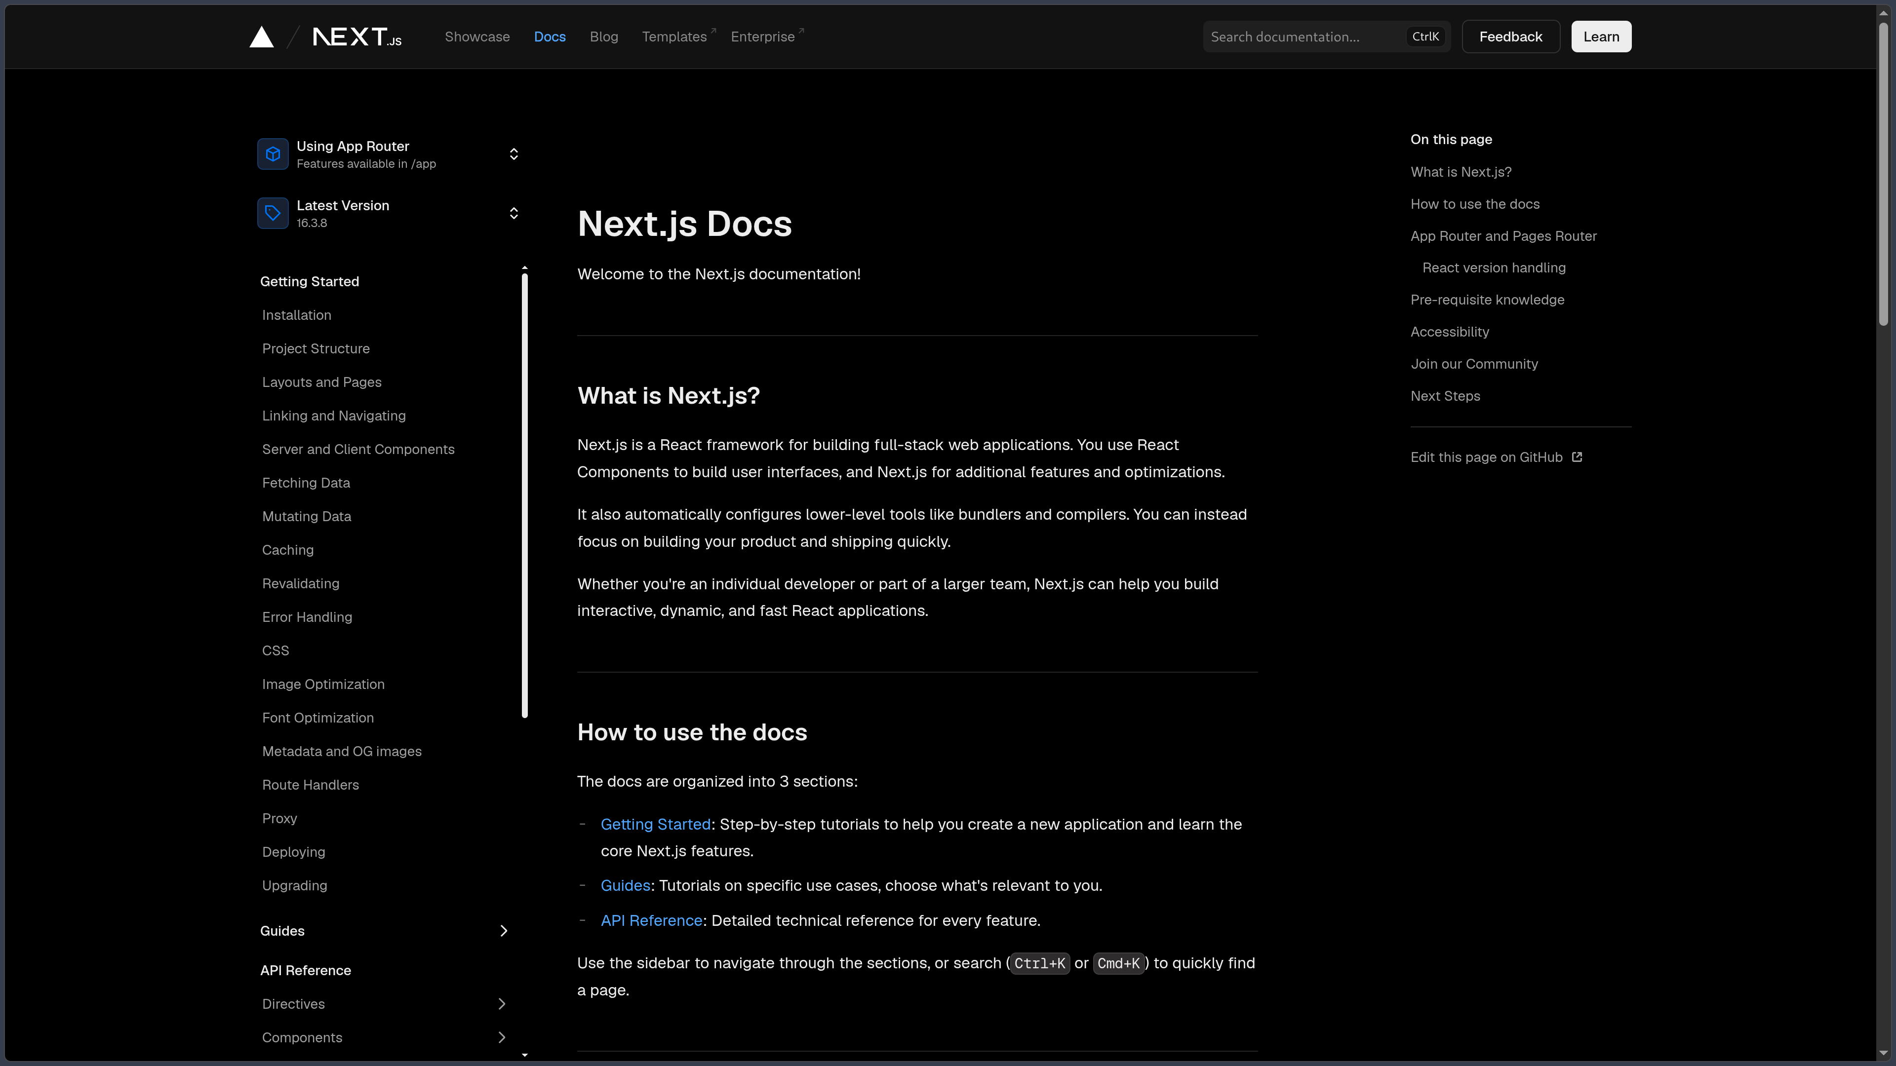Open Layouts and Pages in sidebar

321,382
